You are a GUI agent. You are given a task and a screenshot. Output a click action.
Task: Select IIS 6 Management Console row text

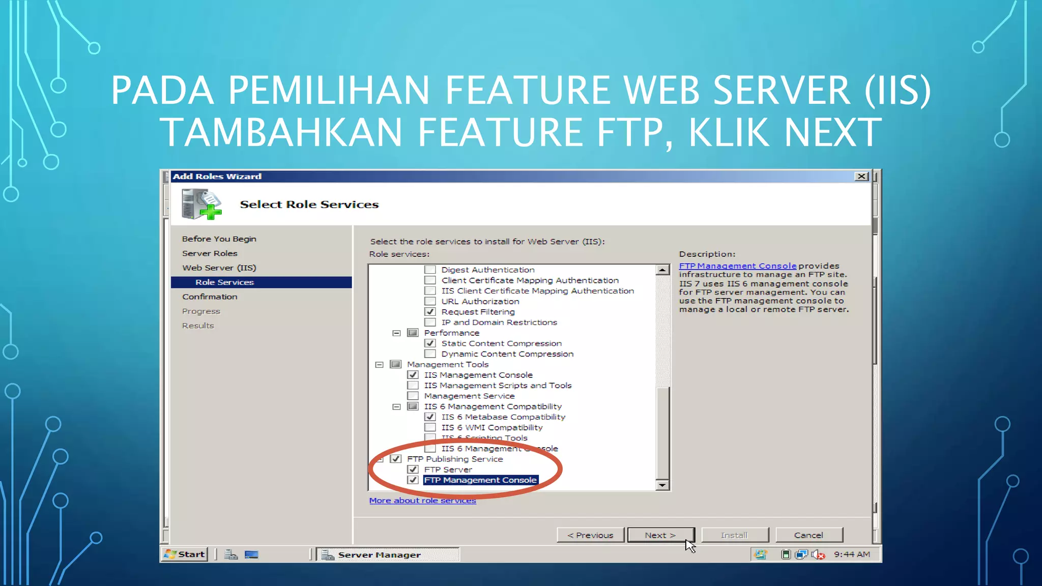point(500,449)
